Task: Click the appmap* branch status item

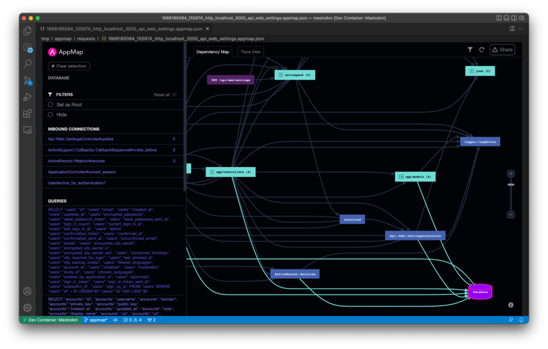Action: pyautogui.click(x=96, y=320)
